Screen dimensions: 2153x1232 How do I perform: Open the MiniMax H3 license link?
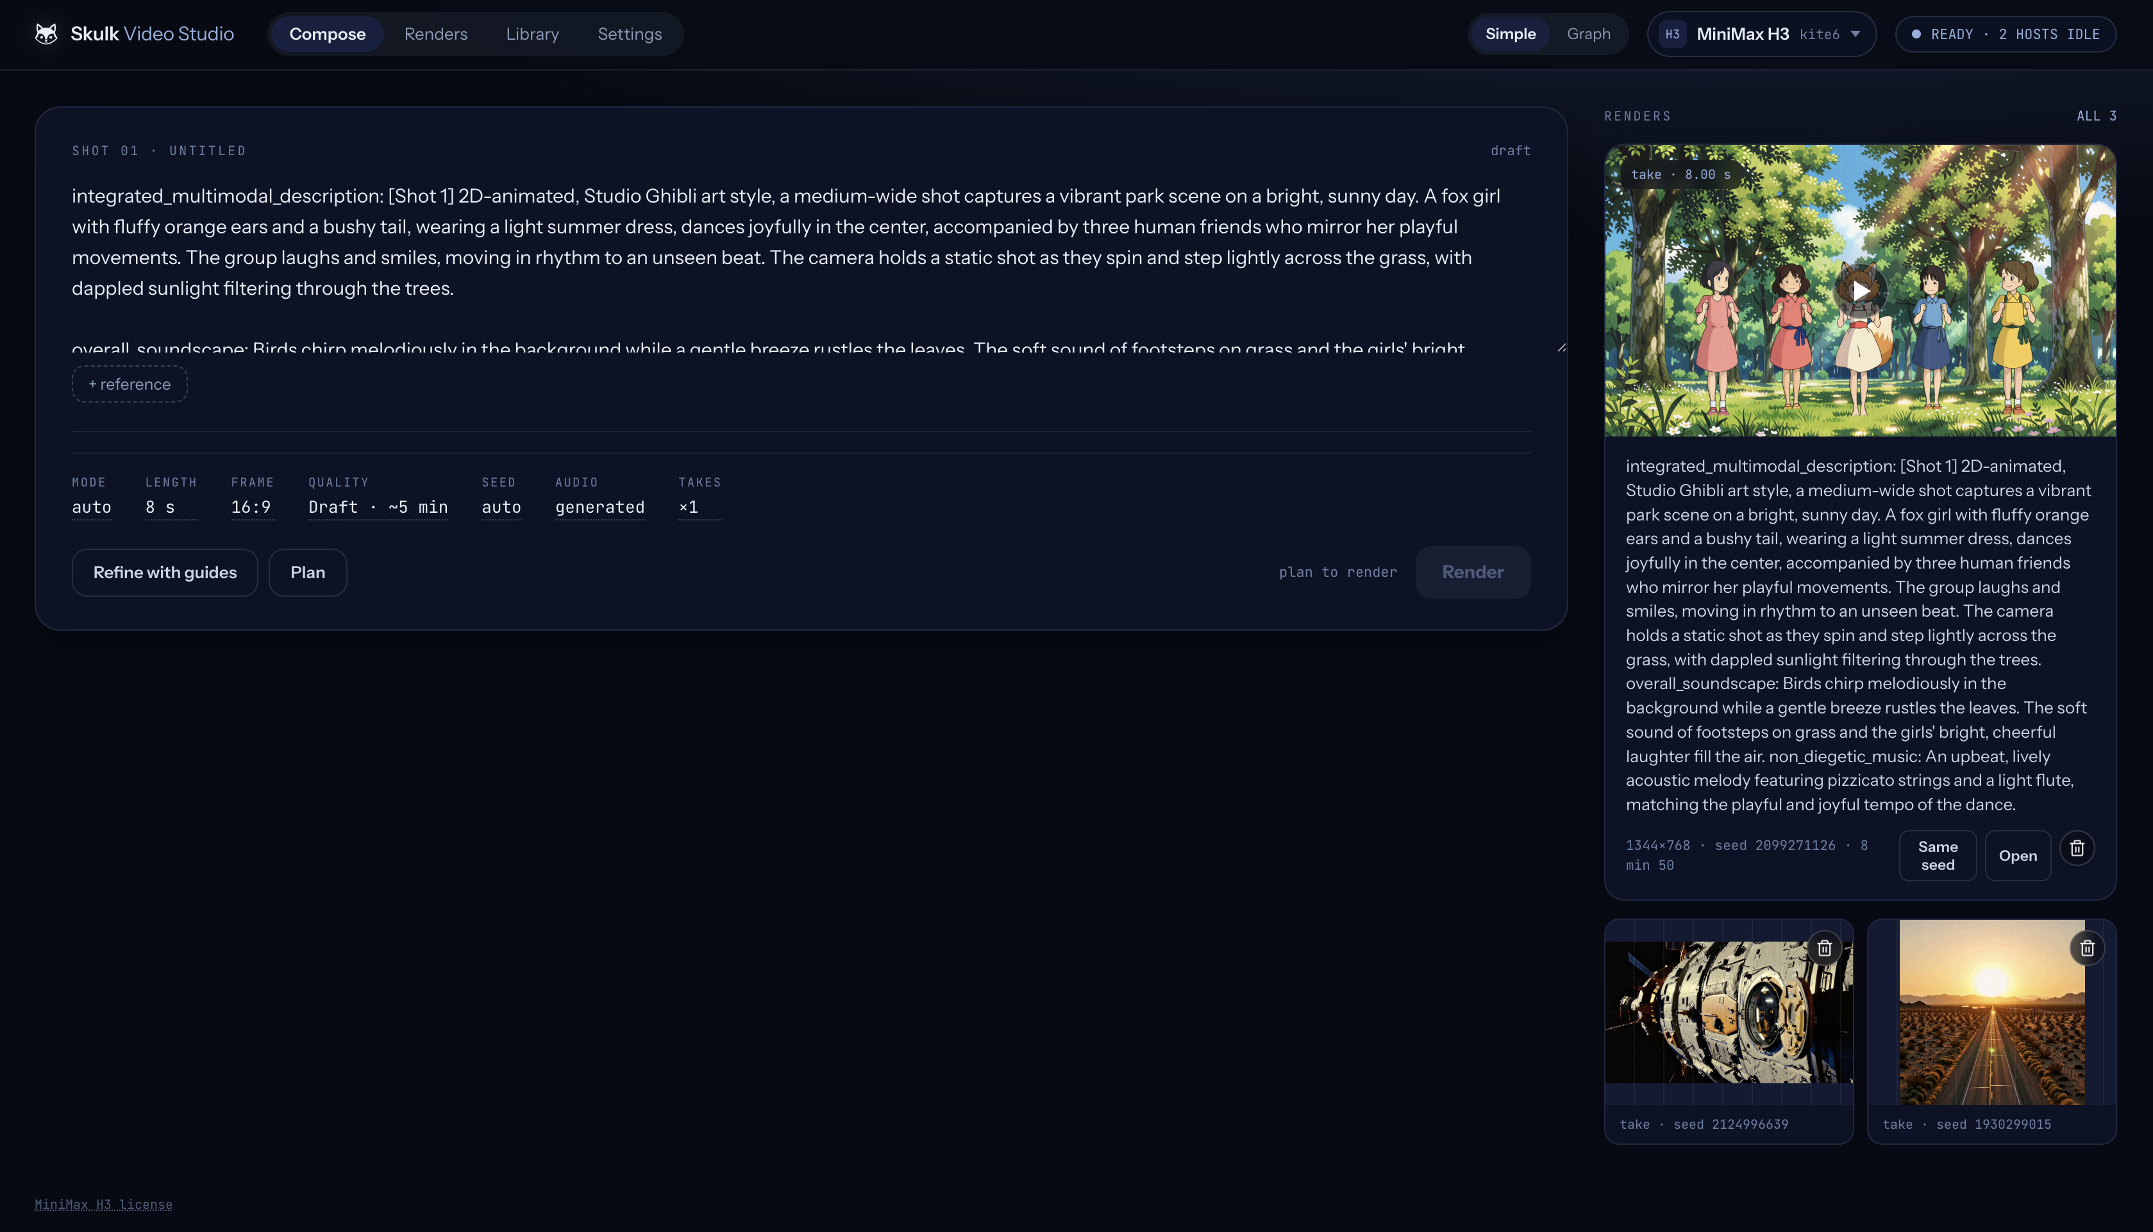click(x=103, y=1204)
